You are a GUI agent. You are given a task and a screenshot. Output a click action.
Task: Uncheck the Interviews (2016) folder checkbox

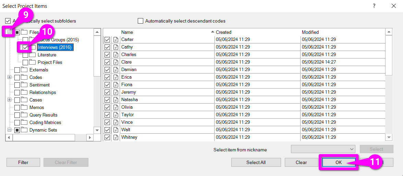click(25, 47)
